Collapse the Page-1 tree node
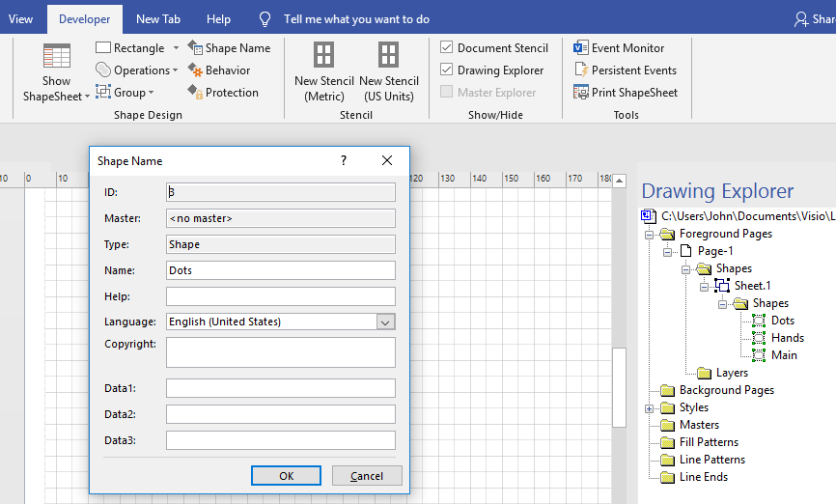The height and width of the screenshot is (504, 836). (x=668, y=252)
